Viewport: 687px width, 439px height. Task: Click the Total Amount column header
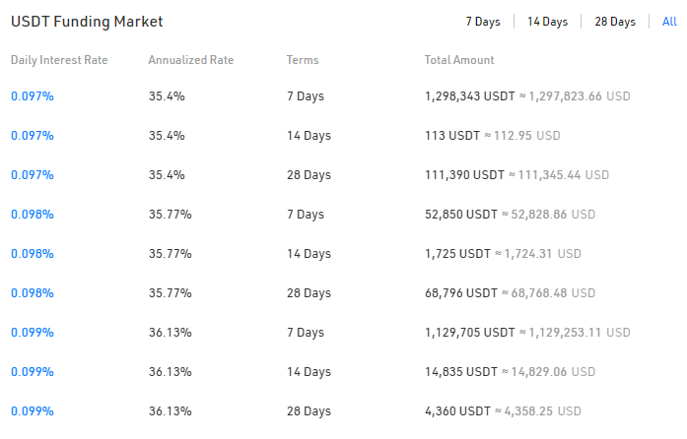point(459,60)
